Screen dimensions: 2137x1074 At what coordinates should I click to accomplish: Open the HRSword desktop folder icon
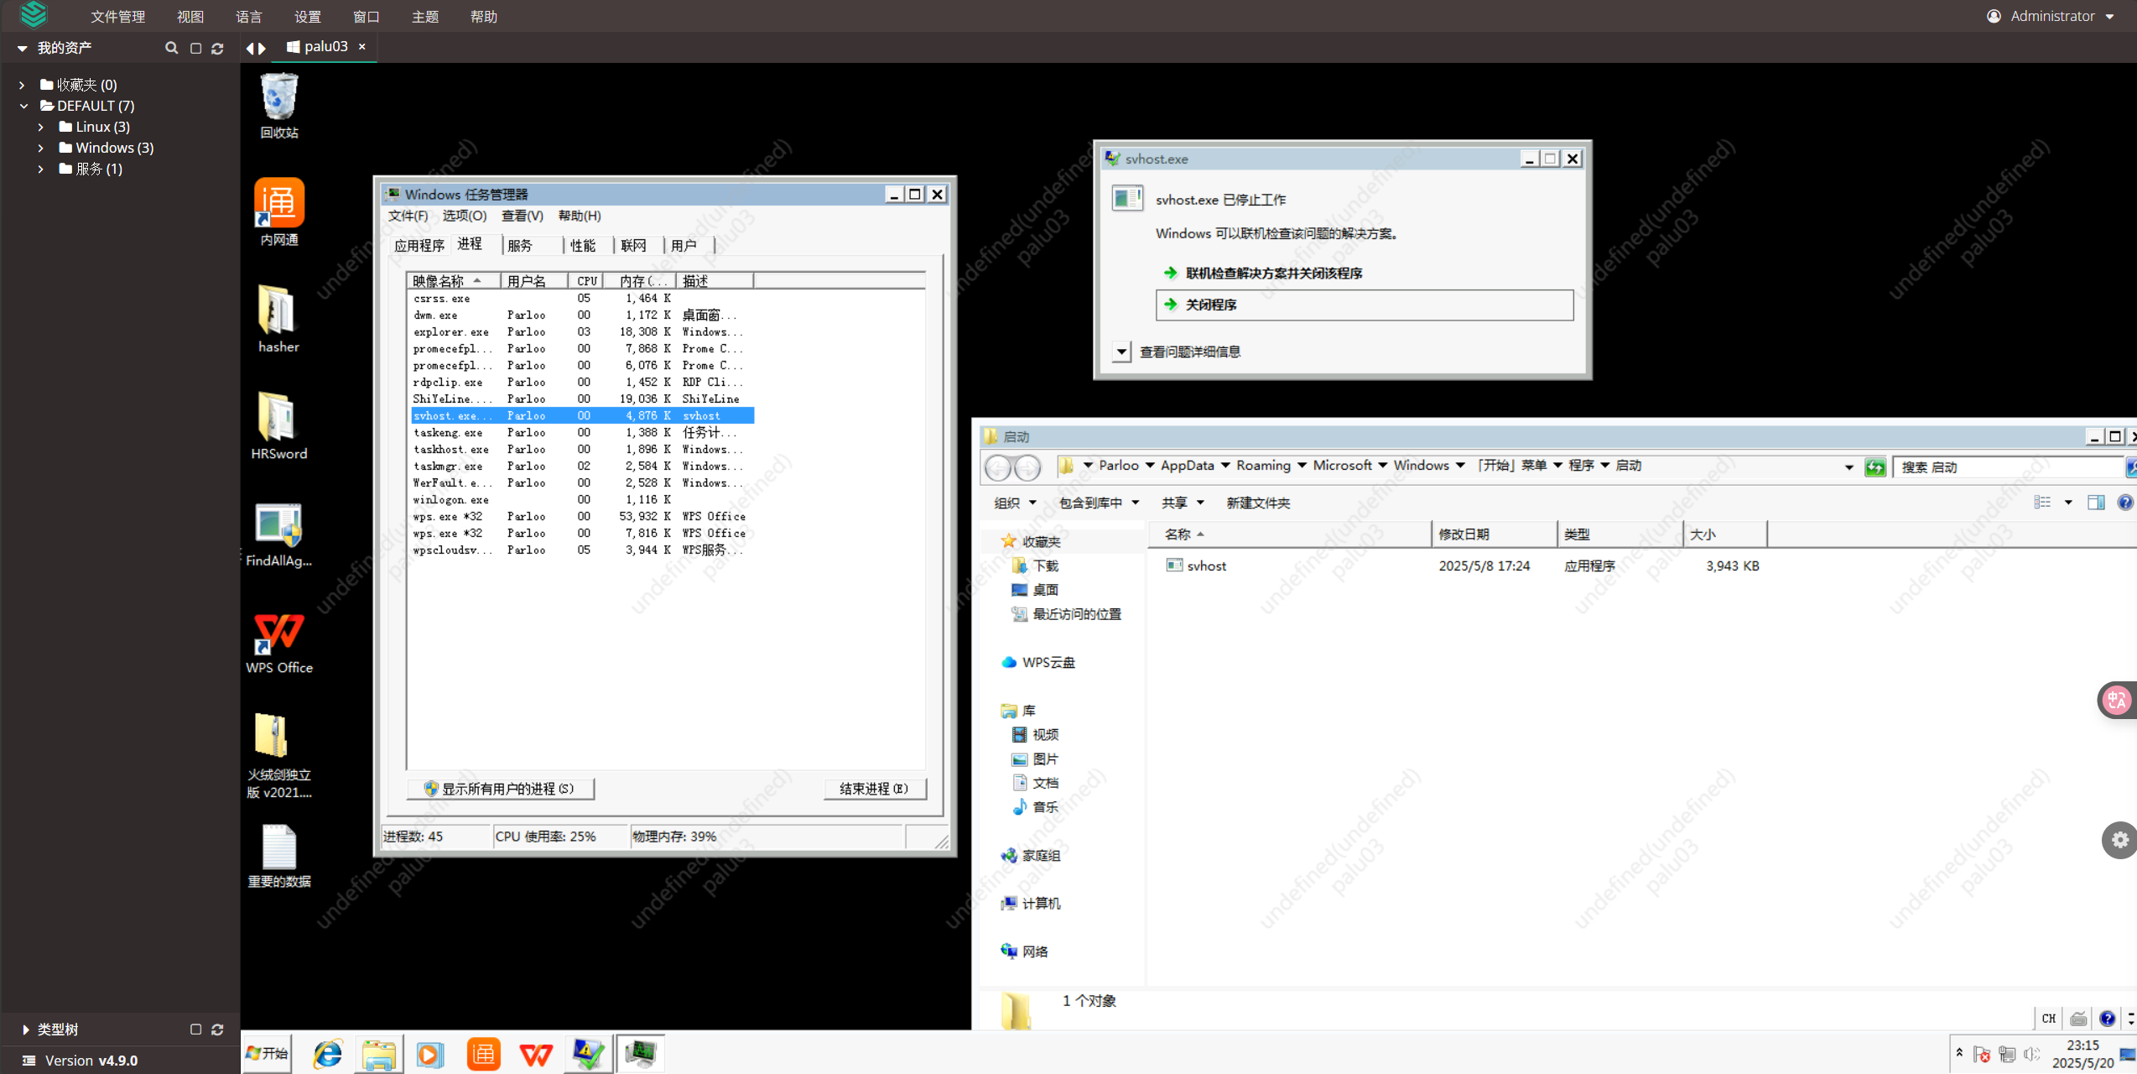tap(278, 418)
